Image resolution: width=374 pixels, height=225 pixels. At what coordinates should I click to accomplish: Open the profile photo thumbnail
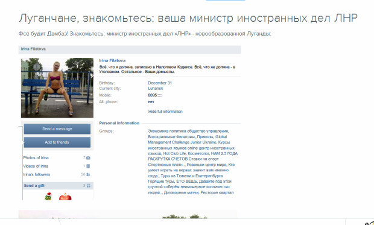click(x=57, y=88)
